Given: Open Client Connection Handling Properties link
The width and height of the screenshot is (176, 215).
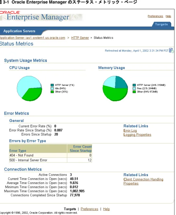Looking at the screenshot, I should click(143, 181).
